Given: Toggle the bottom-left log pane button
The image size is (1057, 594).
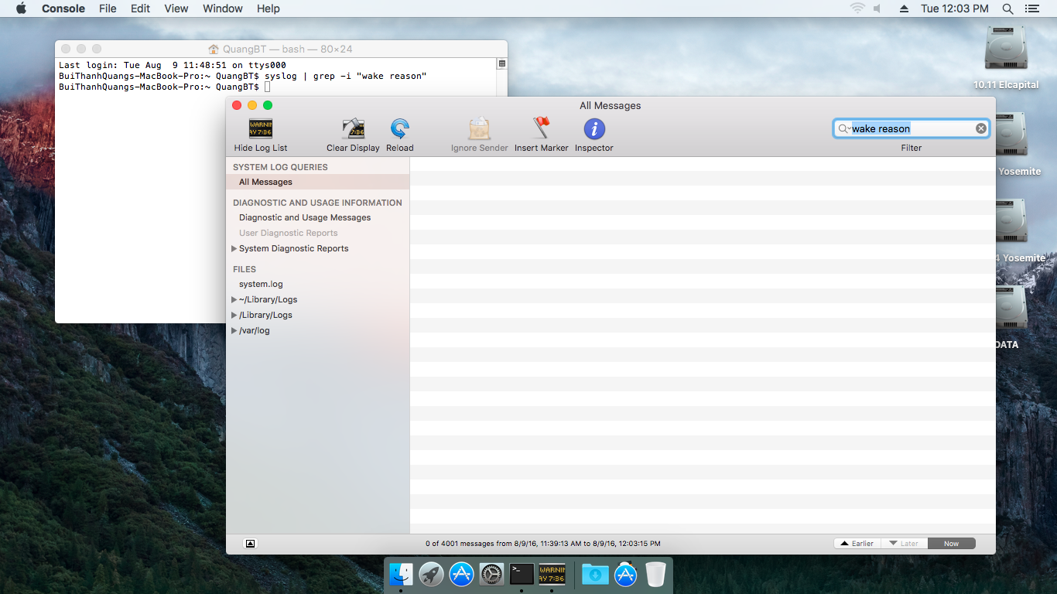Looking at the screenshot, I should click(x=250, y=544).
